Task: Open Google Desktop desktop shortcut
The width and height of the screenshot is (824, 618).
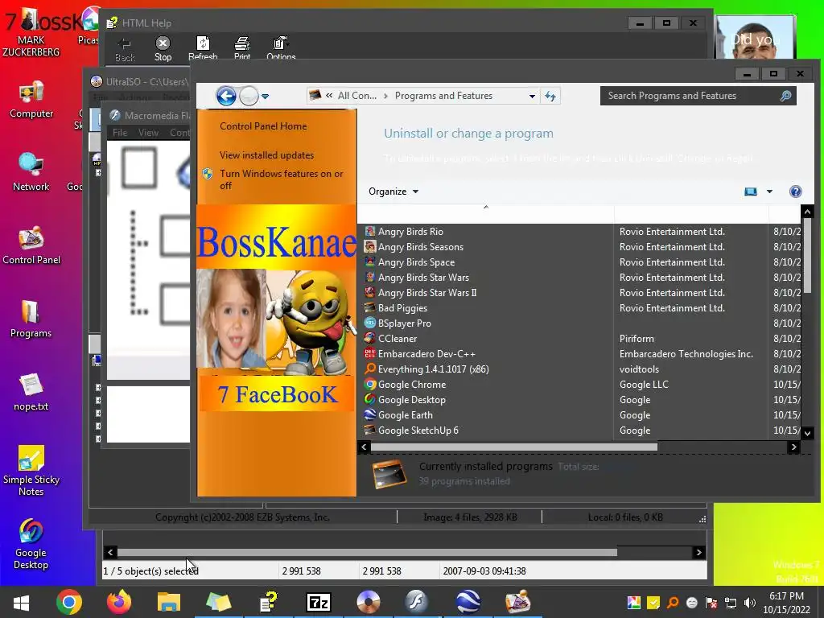Action: click(31, 545)
